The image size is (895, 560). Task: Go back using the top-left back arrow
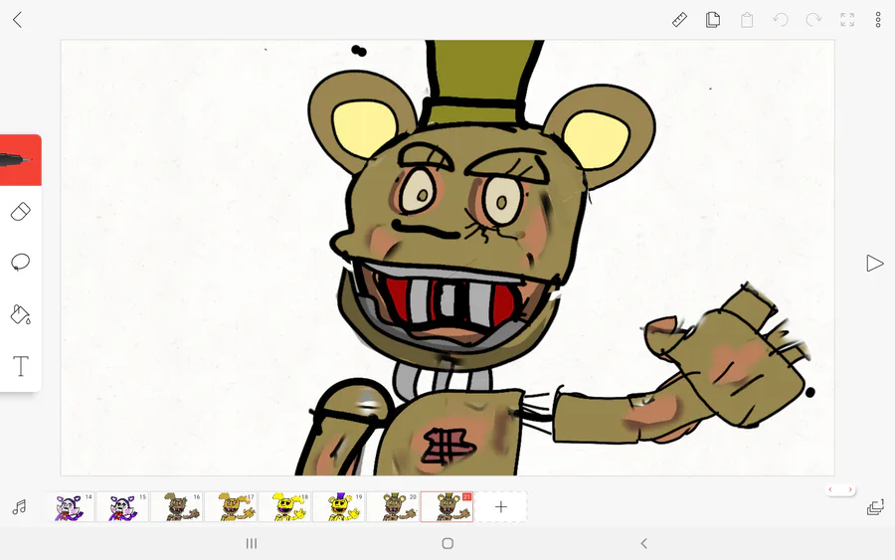17,20
